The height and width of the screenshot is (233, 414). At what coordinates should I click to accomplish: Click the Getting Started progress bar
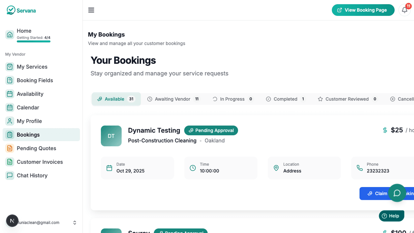tap(33, 41)
